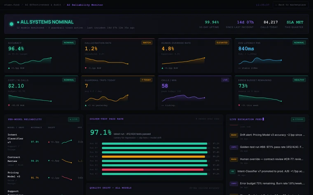Click the Contract Review orange drift sparkline

pyautogui.click(x=67, y=161)
